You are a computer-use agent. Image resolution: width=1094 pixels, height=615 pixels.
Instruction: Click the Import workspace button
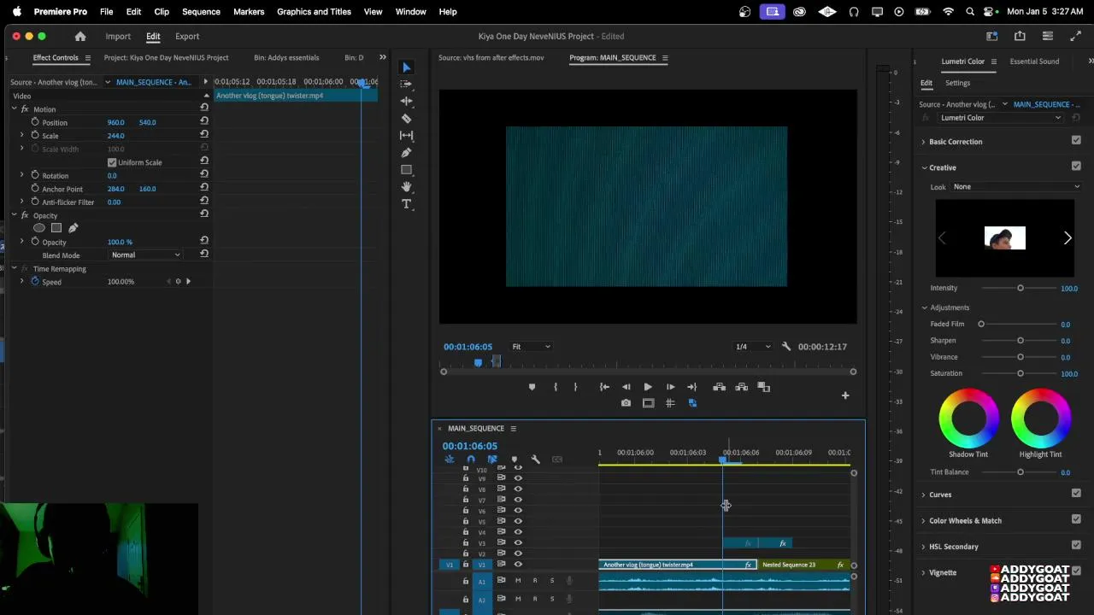coord(118,37)
